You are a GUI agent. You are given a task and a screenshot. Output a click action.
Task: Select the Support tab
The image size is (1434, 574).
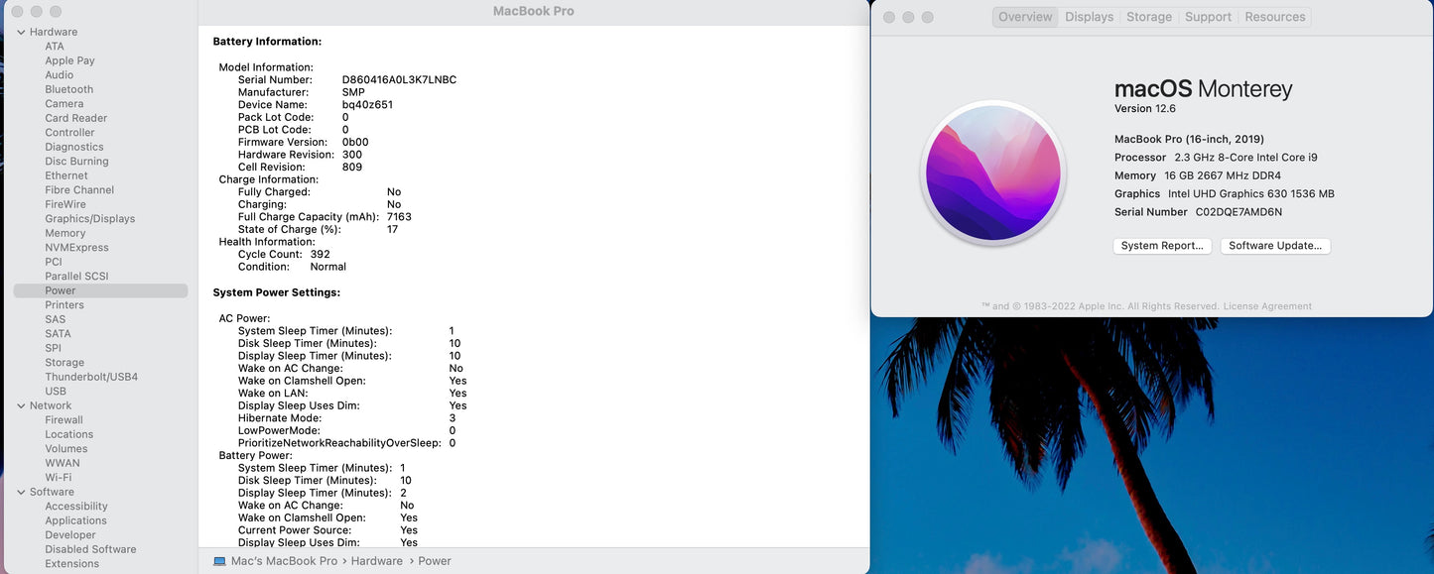[1208, 17]
